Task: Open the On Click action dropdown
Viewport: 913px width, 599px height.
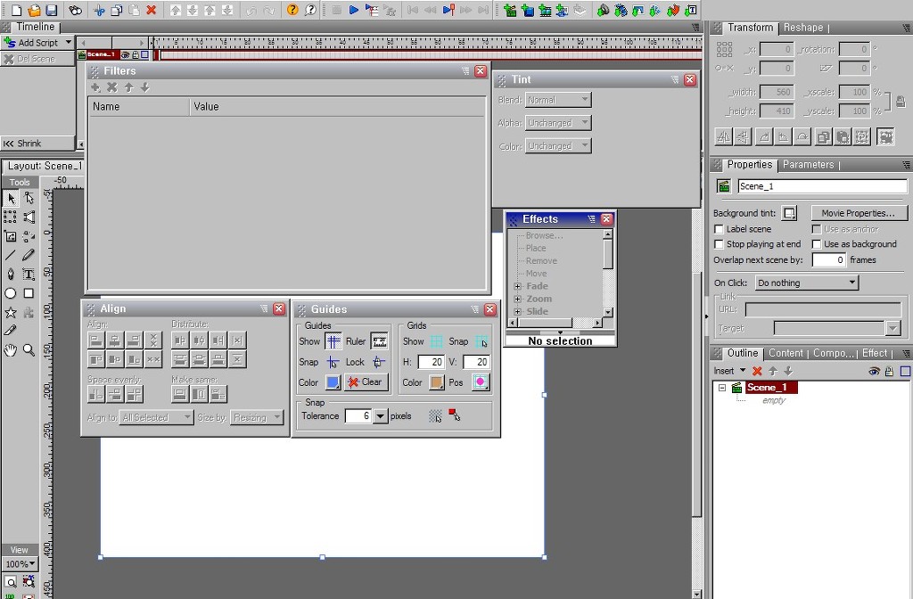Action: 806,283
